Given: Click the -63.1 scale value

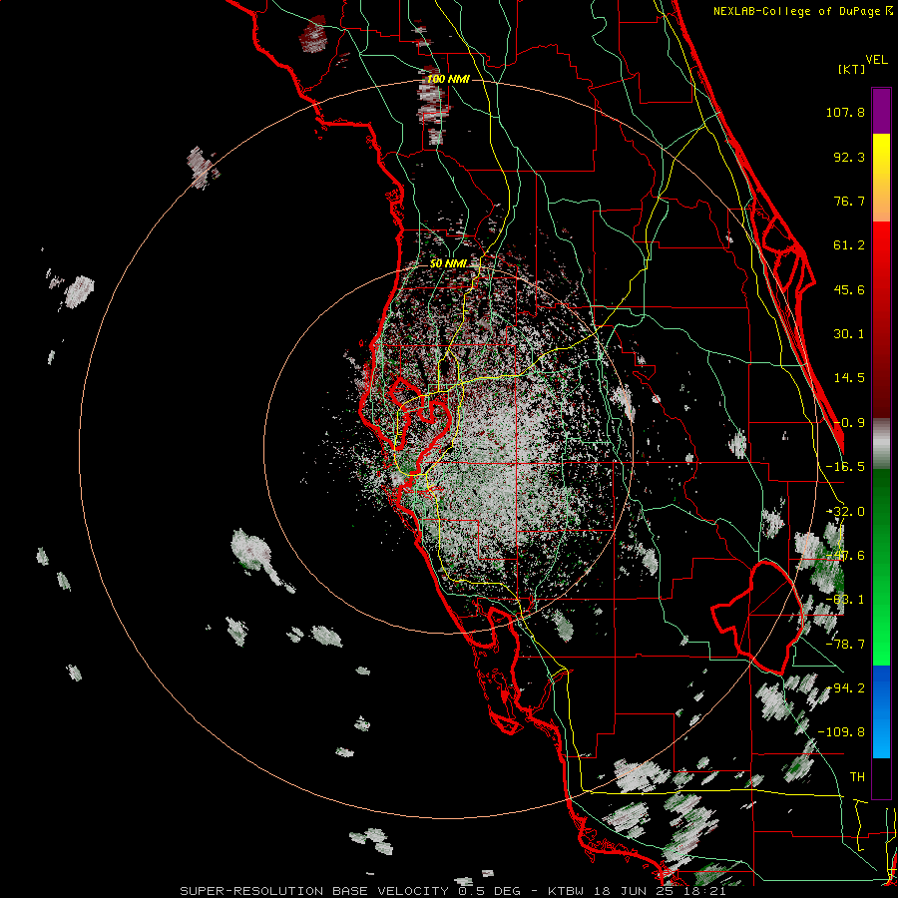Looking at the screenshot, I should pos(845,600).
